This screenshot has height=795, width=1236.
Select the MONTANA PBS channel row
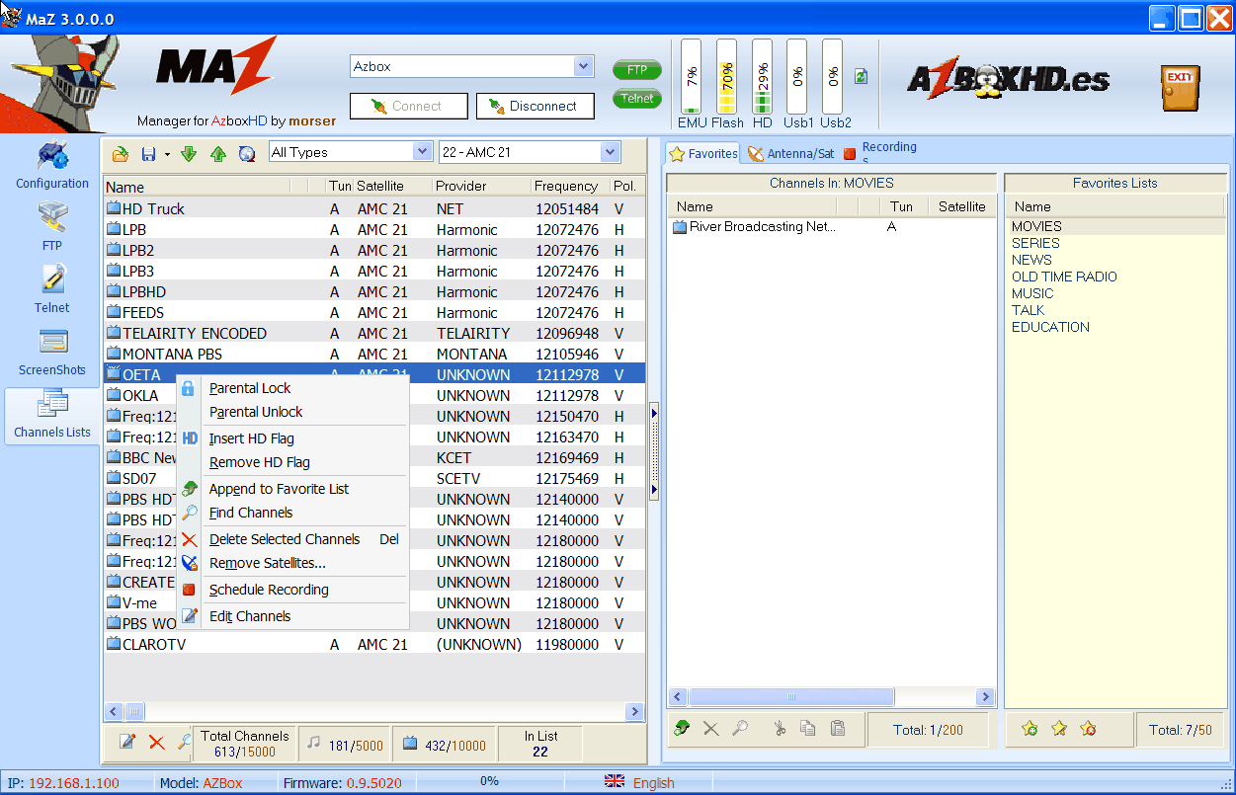(x=373, y=354)
